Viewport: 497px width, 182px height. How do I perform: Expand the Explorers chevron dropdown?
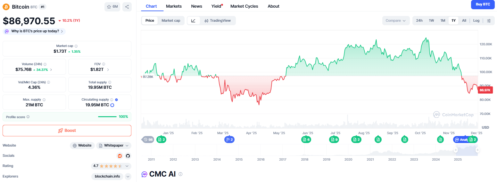pos(128,176)
